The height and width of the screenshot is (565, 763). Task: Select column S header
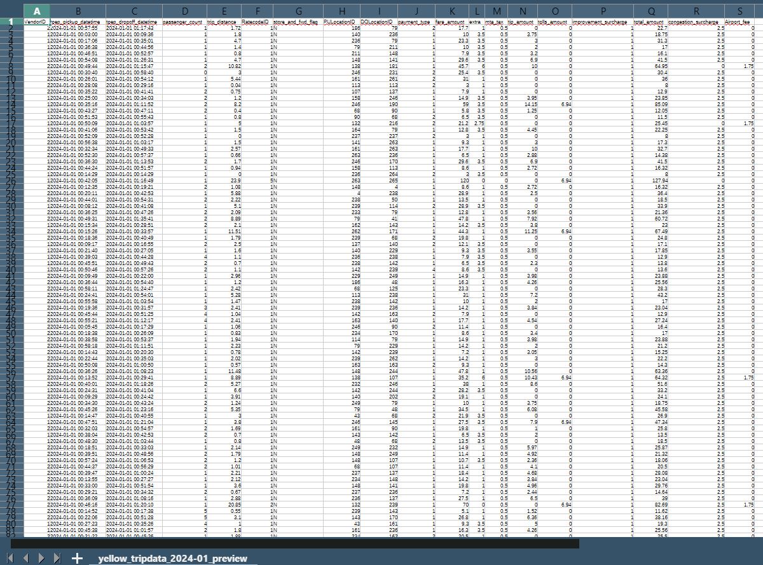(x=741, y=11)
